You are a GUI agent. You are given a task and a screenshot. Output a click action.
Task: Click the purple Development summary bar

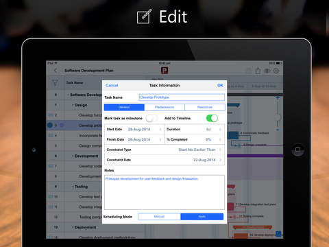pos(255,156)
